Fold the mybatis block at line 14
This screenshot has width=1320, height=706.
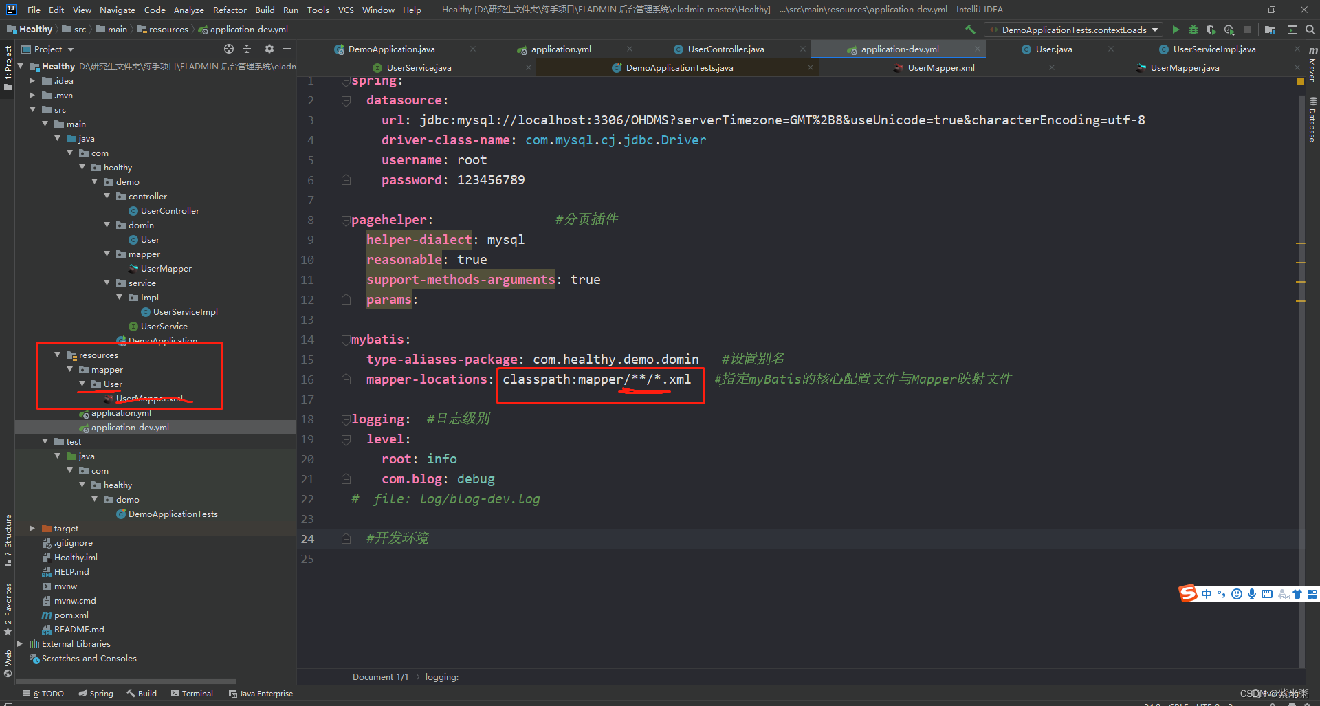click(x=346, y=340)
